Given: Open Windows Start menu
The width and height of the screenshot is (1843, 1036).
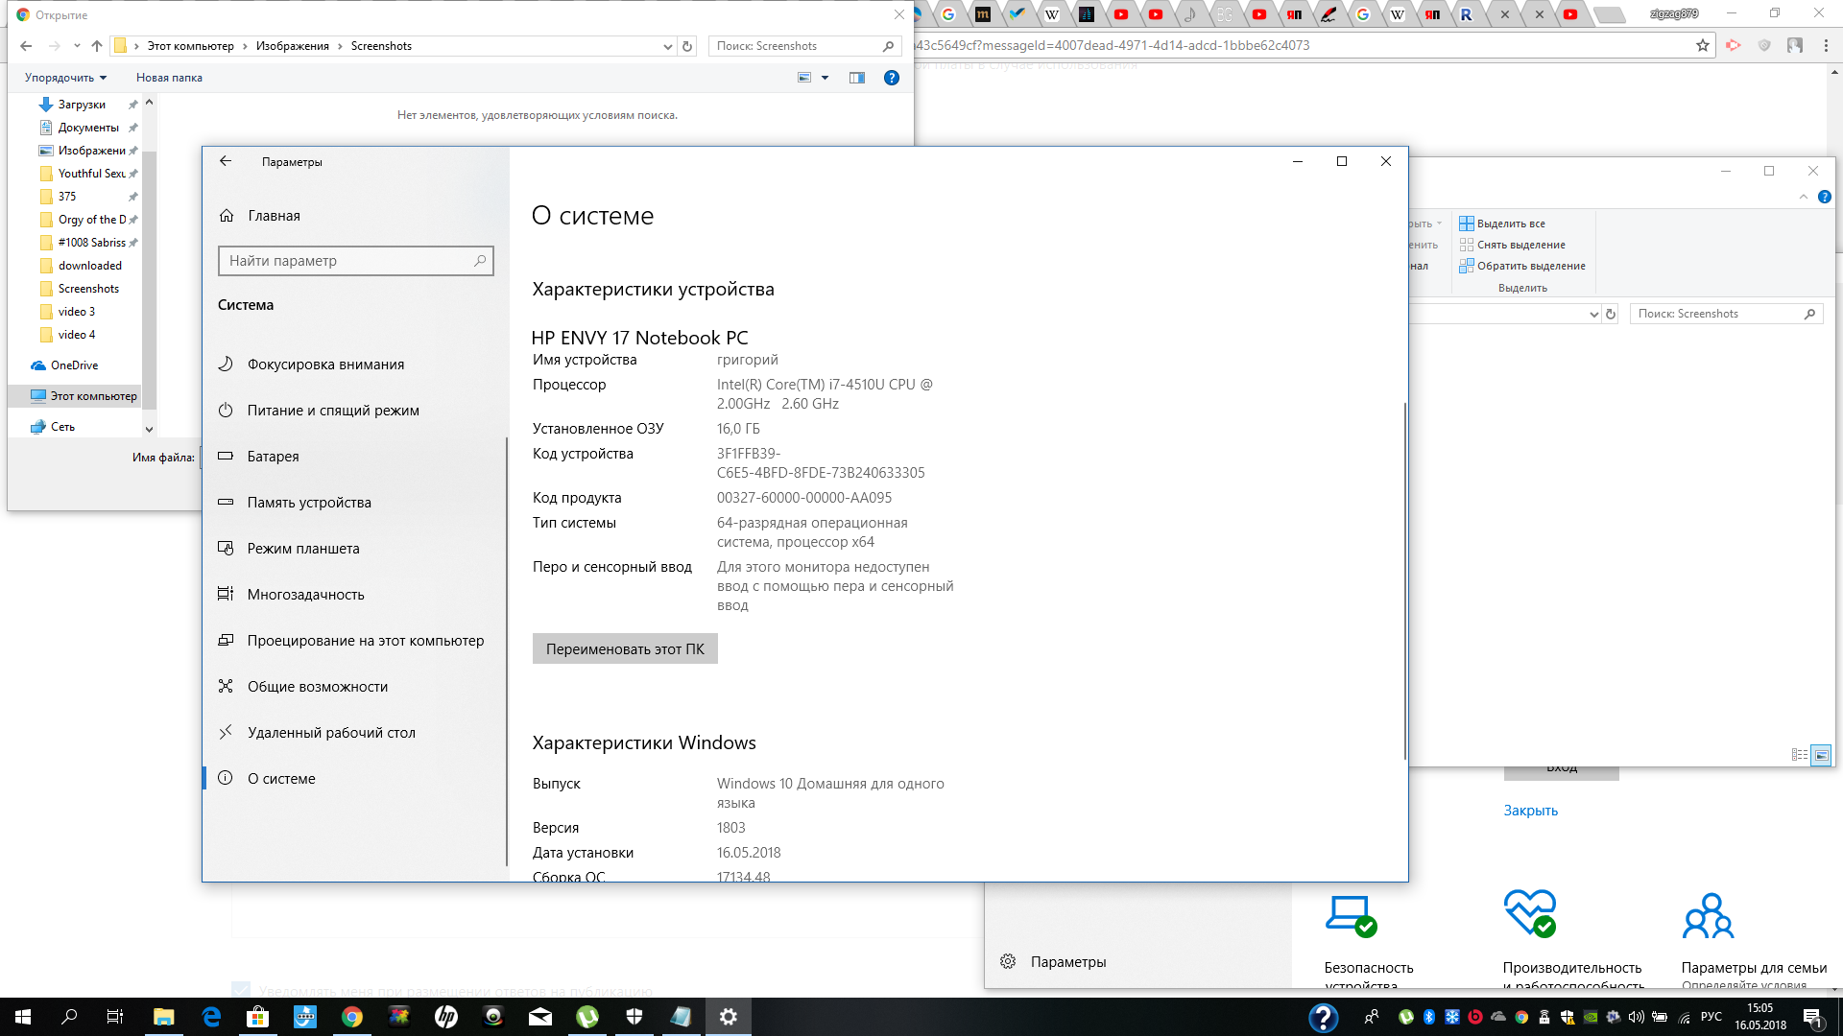Looking at the screenshot, I should point(23,1017).
